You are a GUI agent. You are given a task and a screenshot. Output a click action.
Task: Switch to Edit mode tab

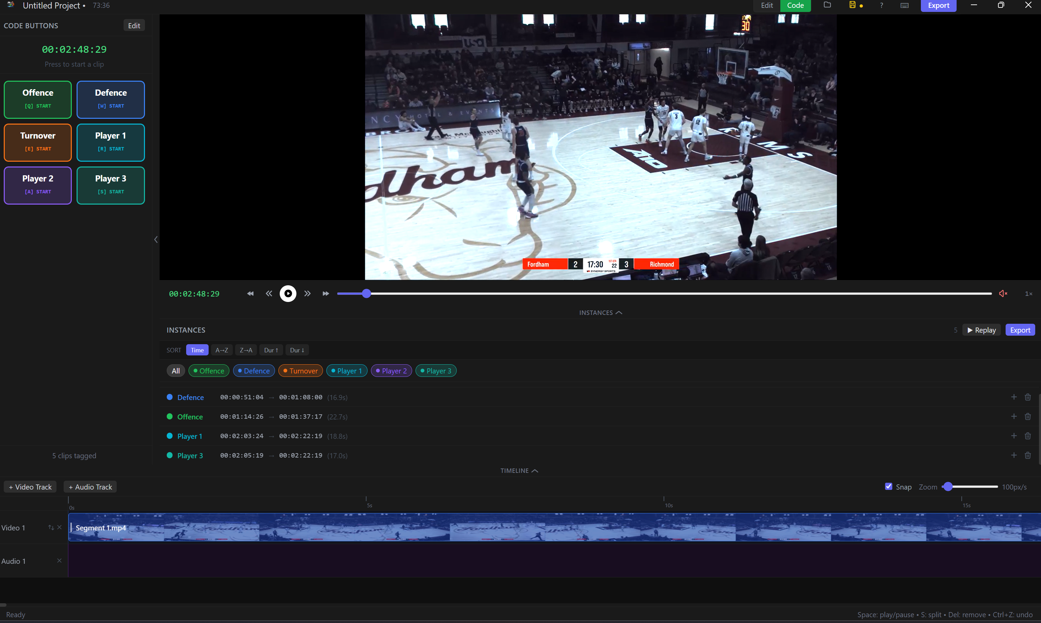click(x=767, y=5)
